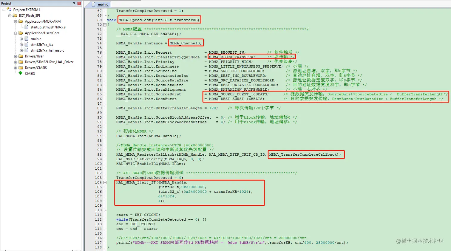The height and width of the screenshot is (251, 451).
Task: Click the Drivers/CMSIS folder icon
Action: [21, 68]
